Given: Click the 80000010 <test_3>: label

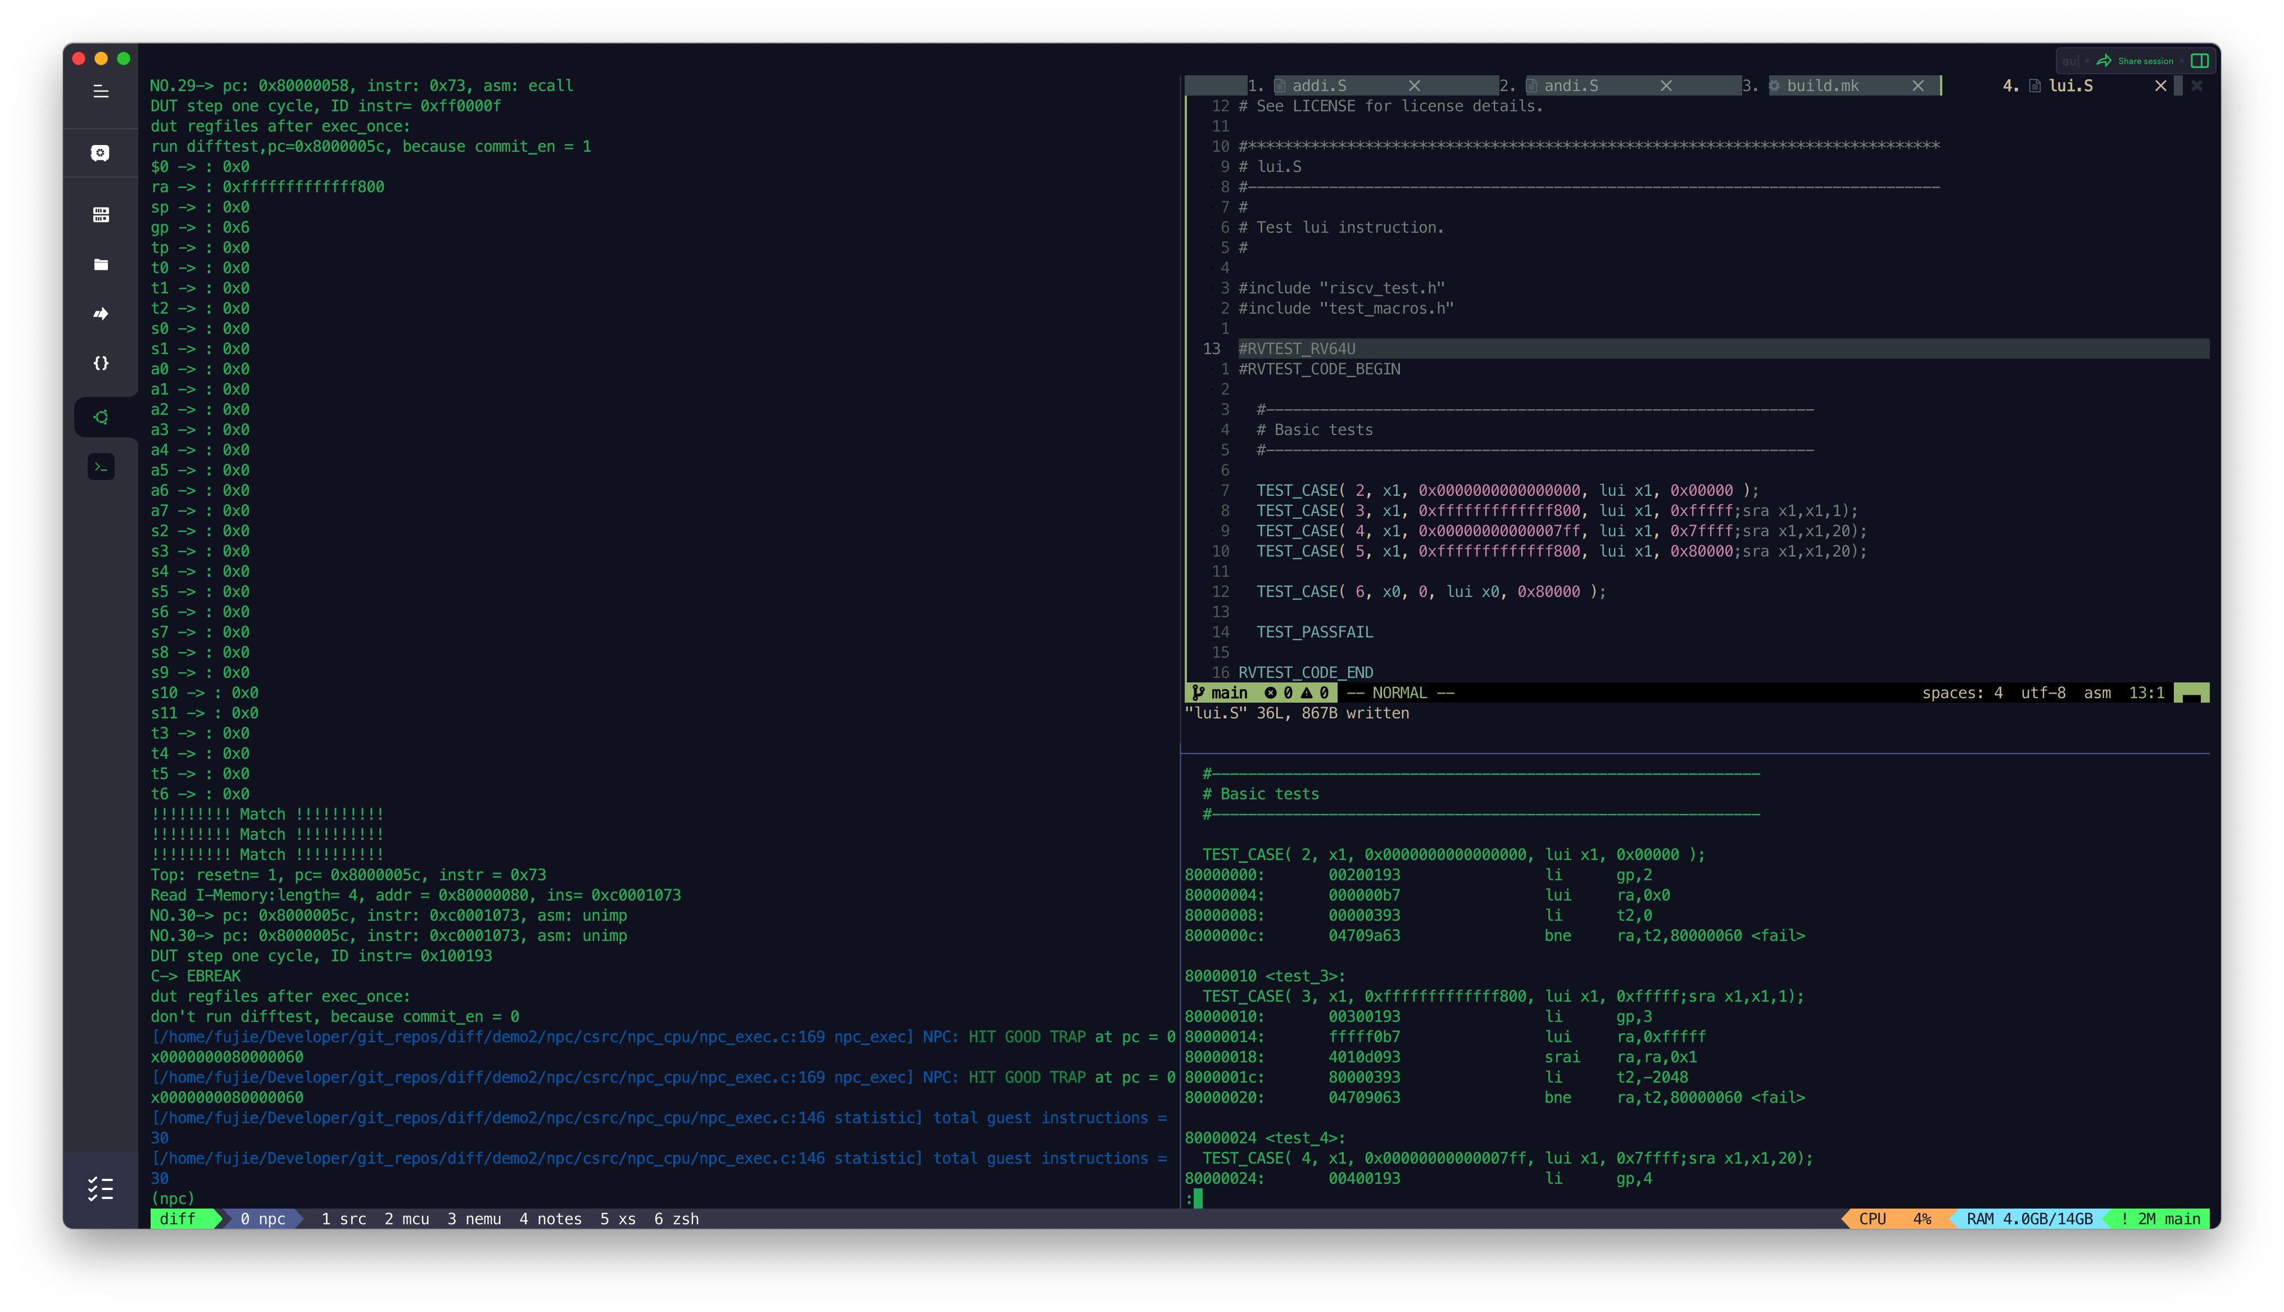Looking at the screenshot, I should click(1265, 976).
